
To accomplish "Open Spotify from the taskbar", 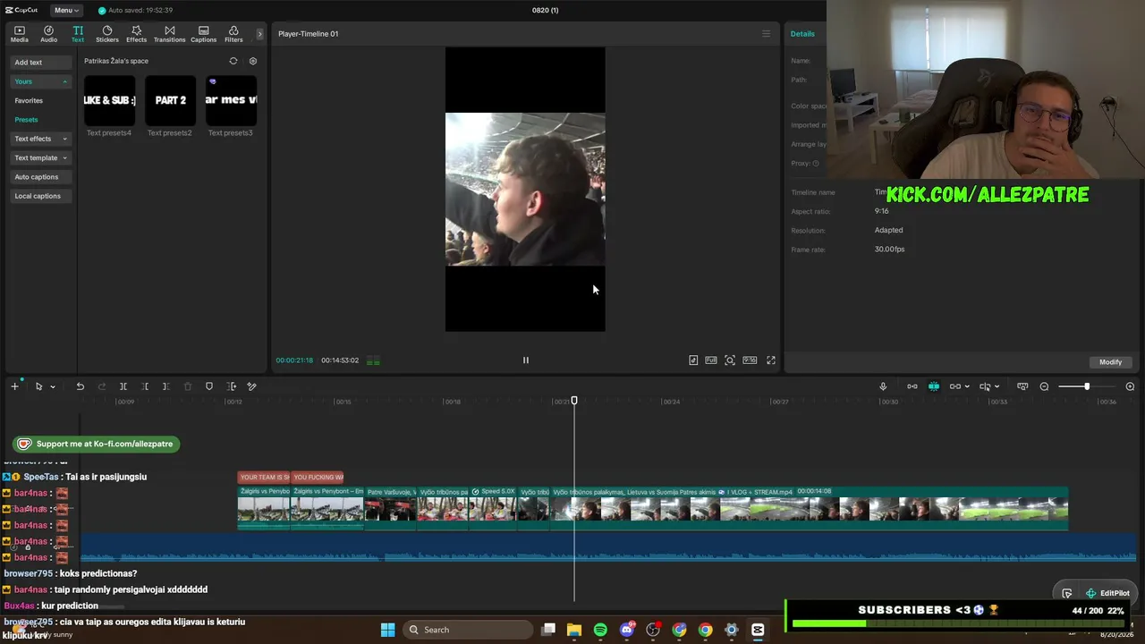I will tap(600, 630).
